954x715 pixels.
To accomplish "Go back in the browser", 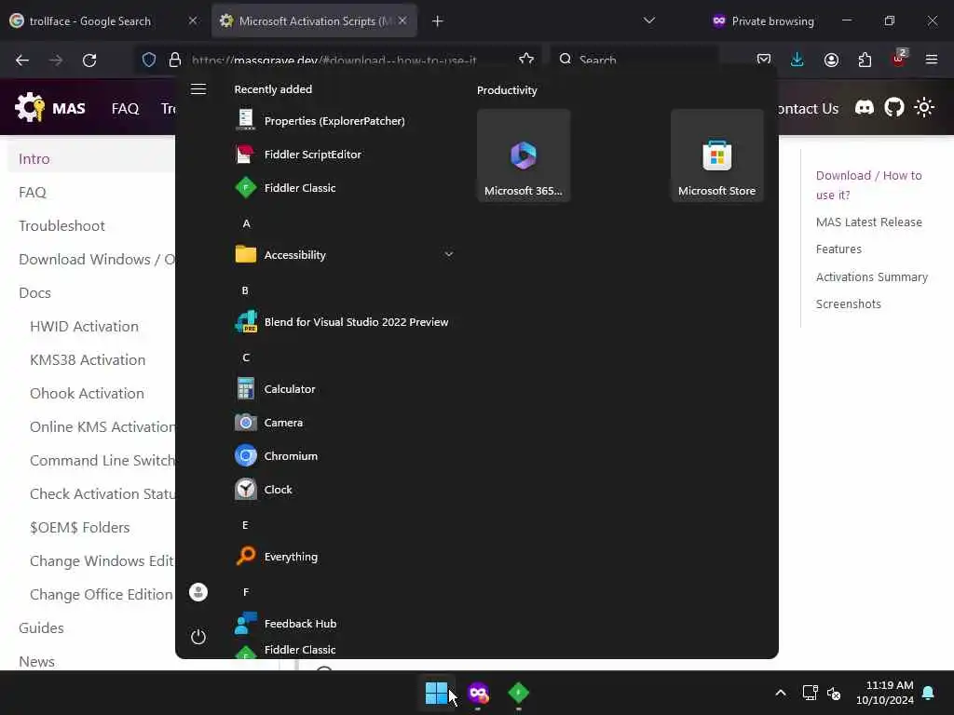I will pos(22,61).
